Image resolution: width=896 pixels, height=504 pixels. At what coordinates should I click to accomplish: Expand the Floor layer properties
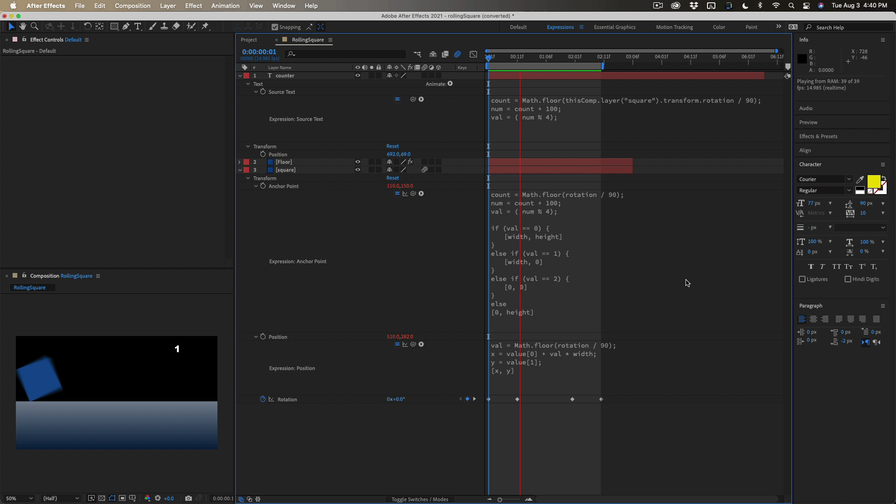coord(239,162)
